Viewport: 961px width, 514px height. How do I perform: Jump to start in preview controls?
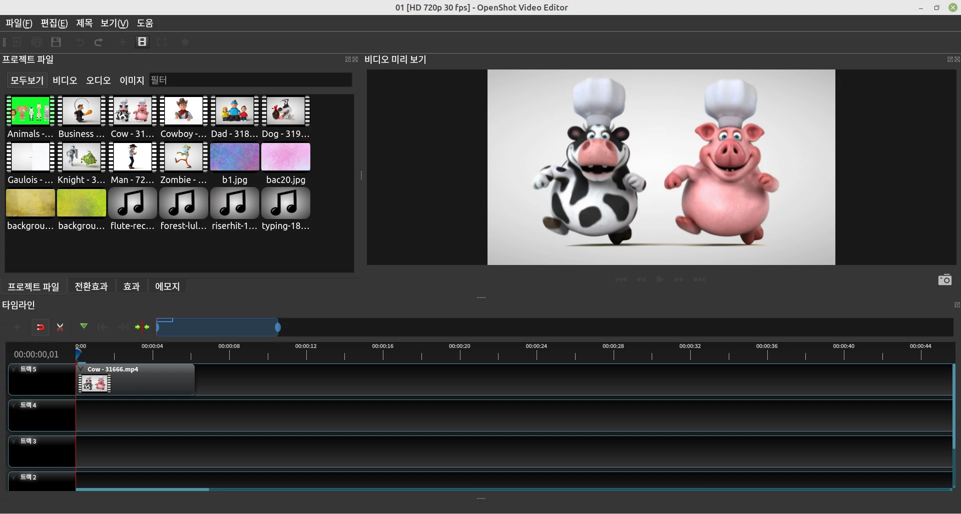click(x=621, y=279)
